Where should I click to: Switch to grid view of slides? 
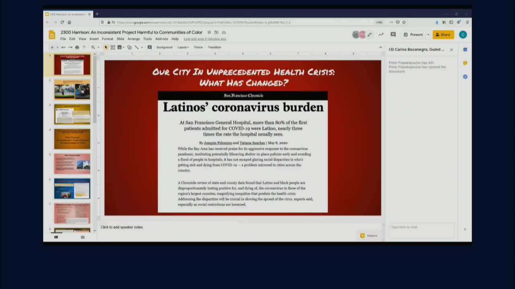82,237
